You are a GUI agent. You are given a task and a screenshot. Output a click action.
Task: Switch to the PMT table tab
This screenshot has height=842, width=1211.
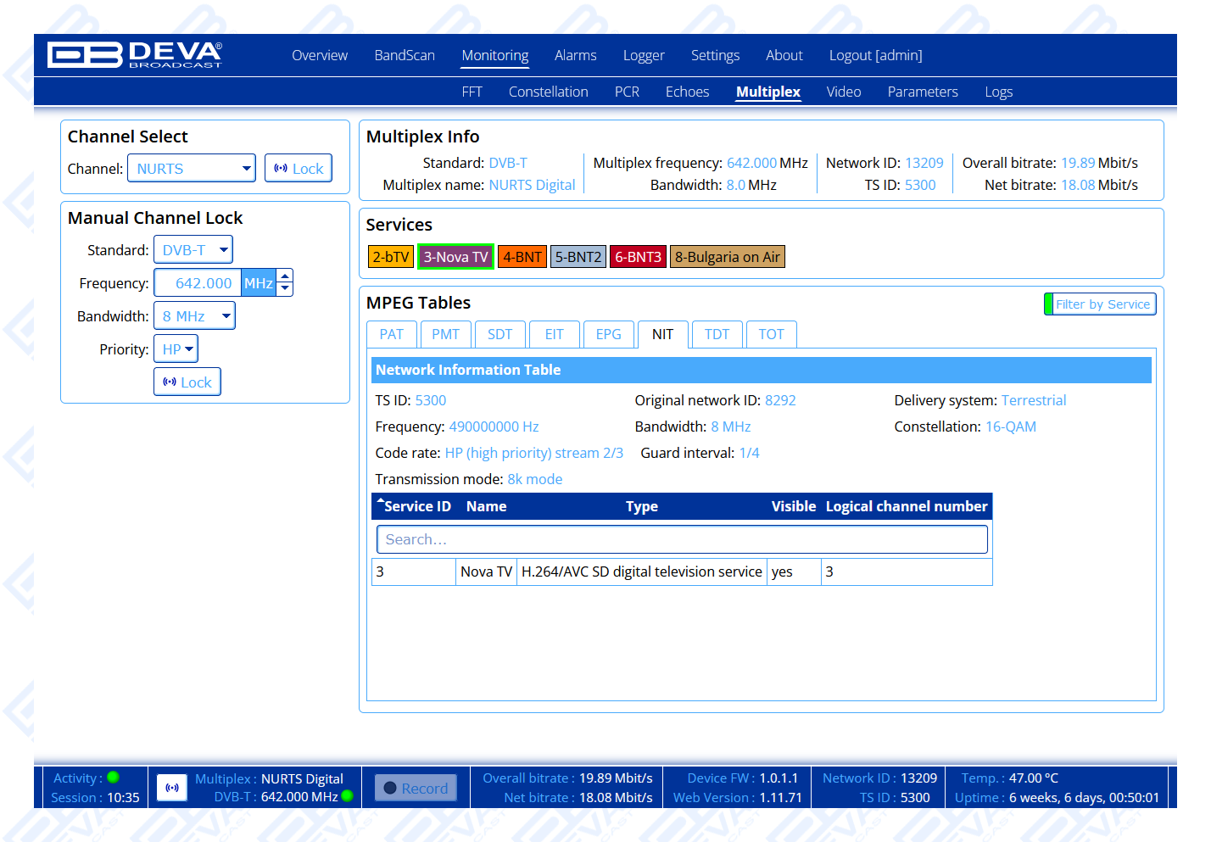tap(445, 334)
